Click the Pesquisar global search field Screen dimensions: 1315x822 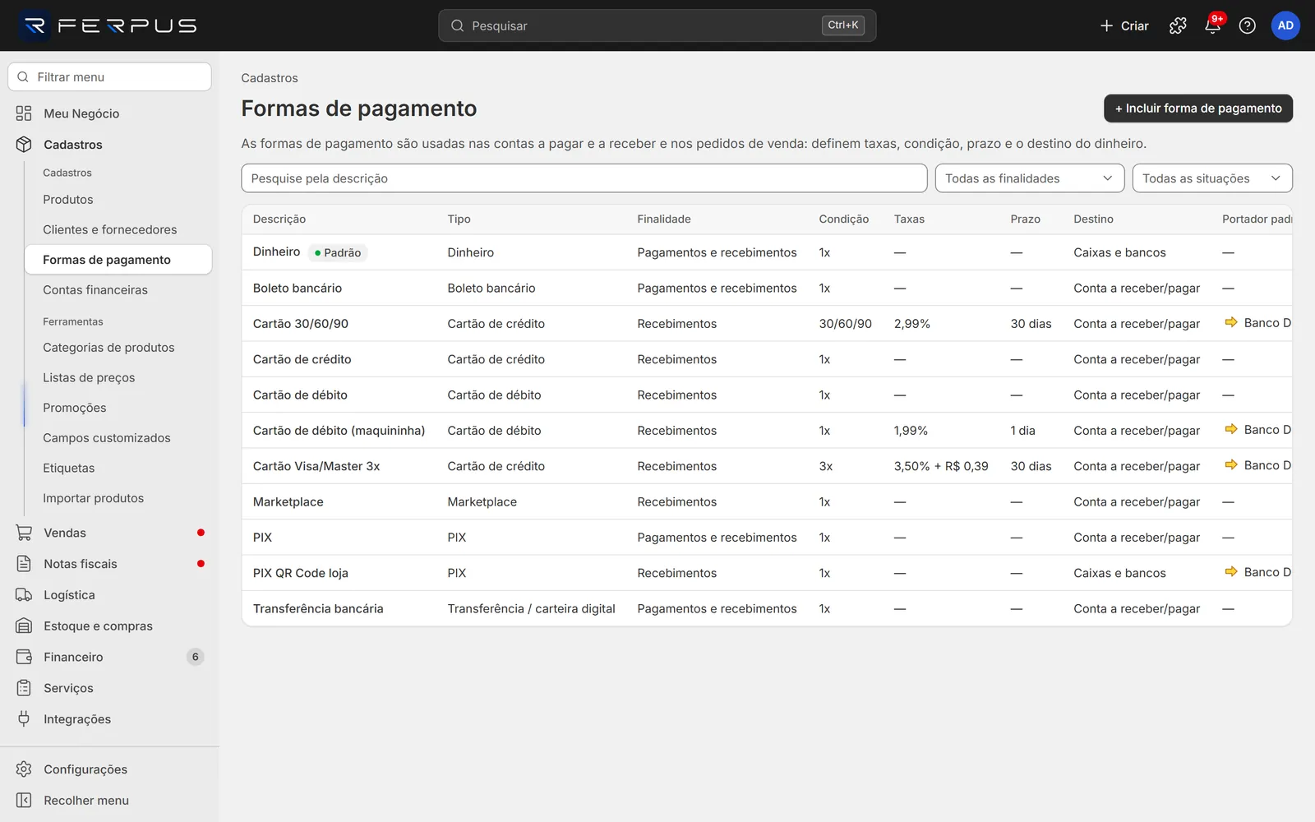657,25
